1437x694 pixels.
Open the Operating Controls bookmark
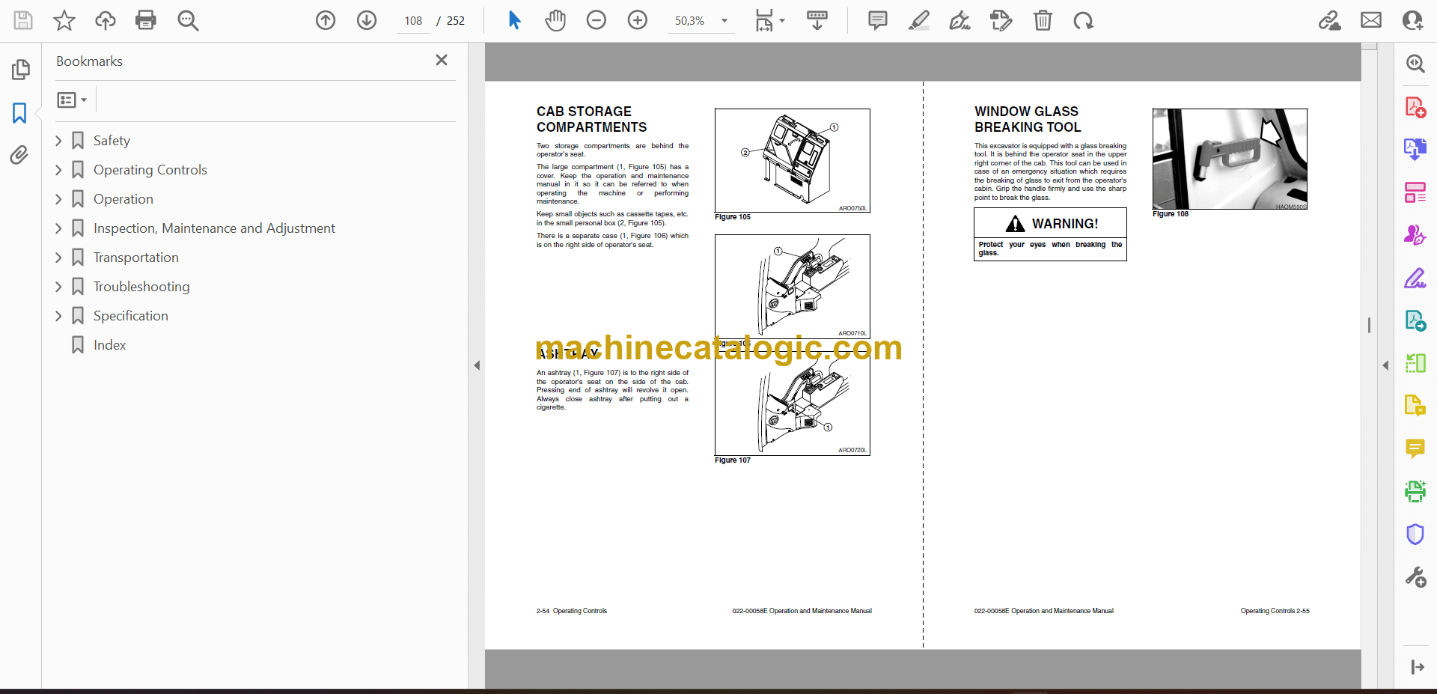point(150,170)
